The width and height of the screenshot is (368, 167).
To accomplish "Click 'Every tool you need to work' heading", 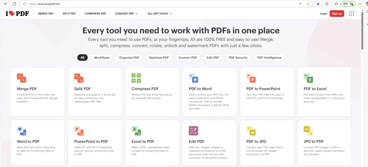I will (x=181, y=31).
